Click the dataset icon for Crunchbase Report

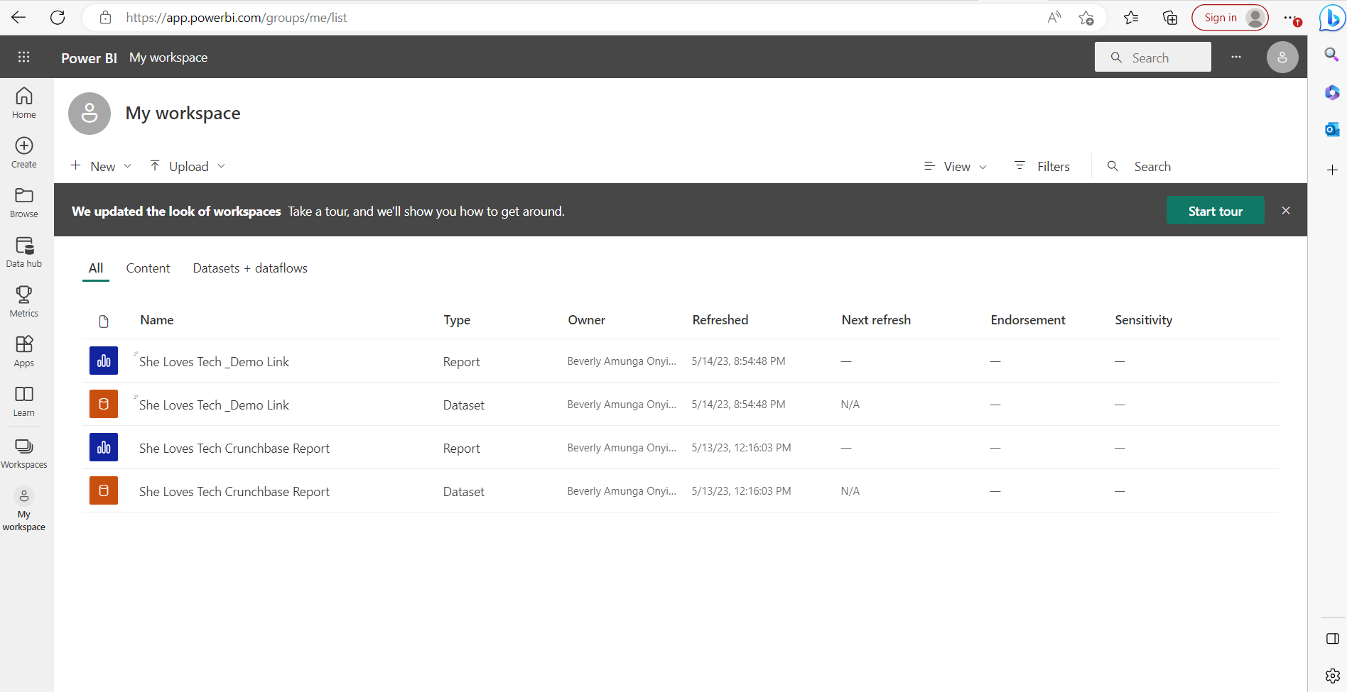click(104, 490)
